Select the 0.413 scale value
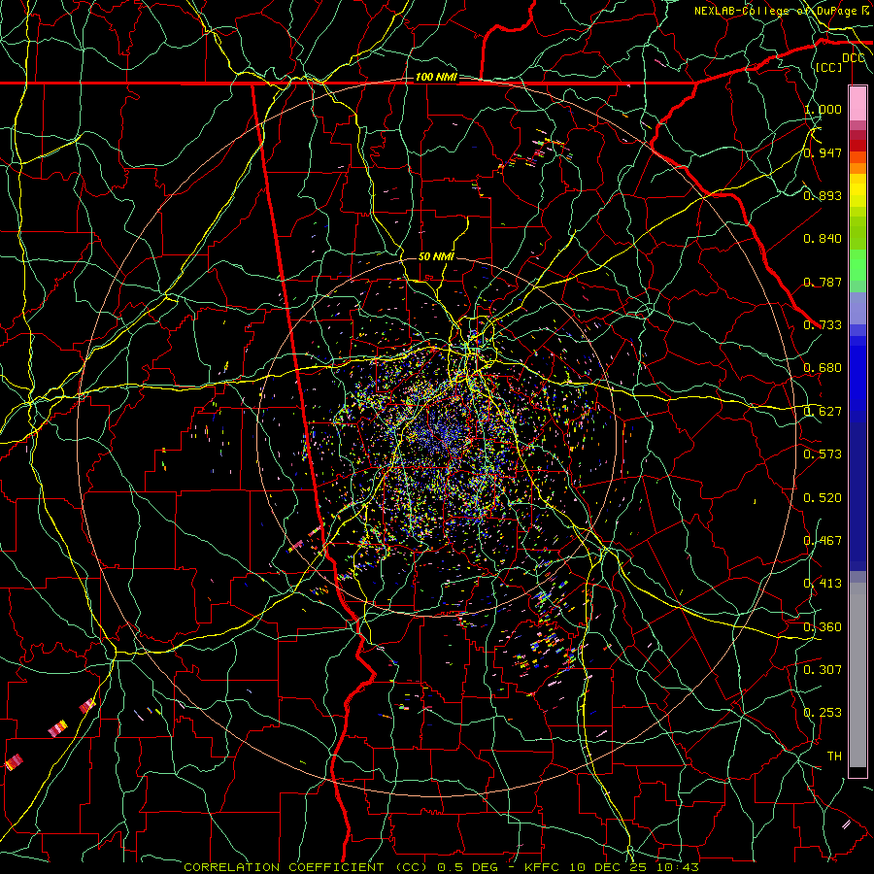 pyautogui.click(x=823, y=584)
